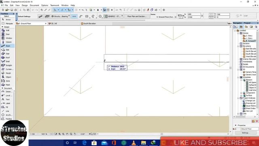Collapse the Schedules tree node

click(238, 77)
